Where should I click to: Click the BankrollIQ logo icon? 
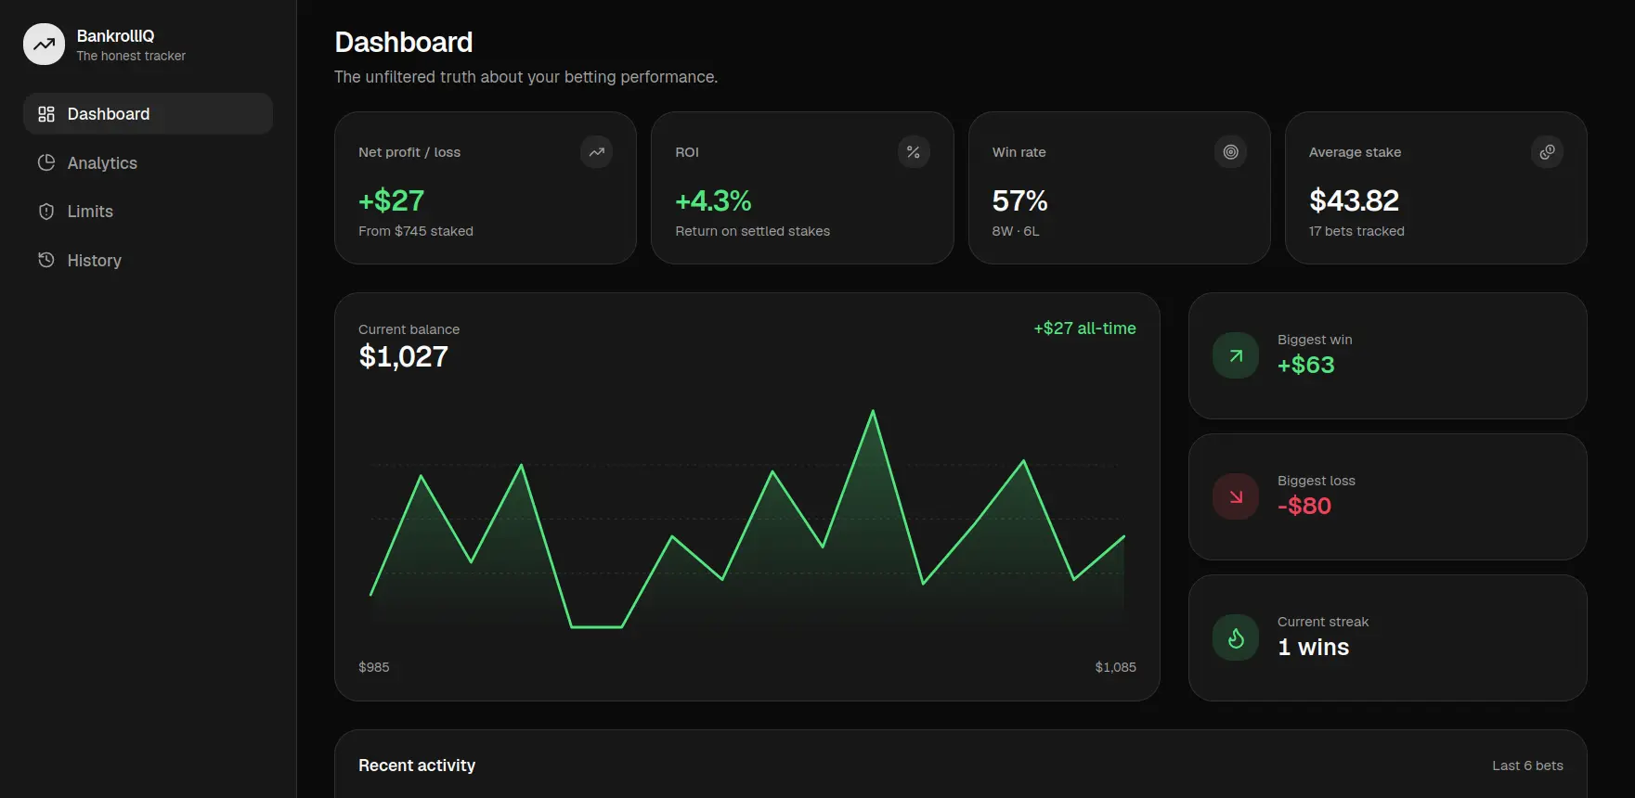[x=44, y=45]
